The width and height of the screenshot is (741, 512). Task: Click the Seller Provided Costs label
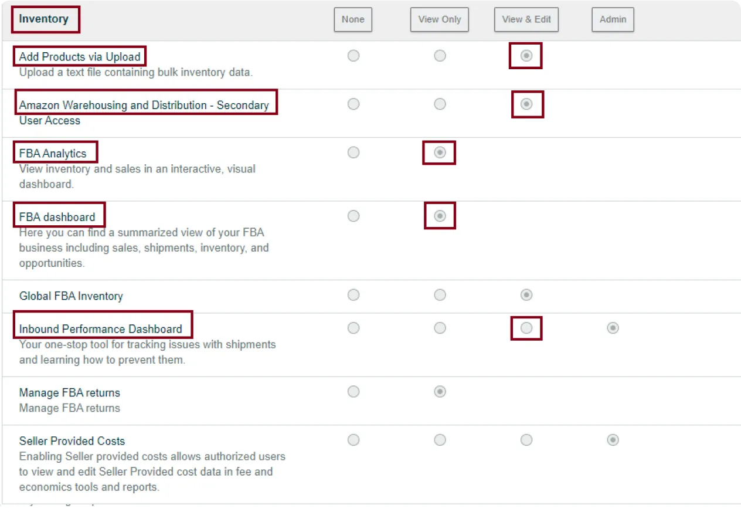click(x=72, y=441)
